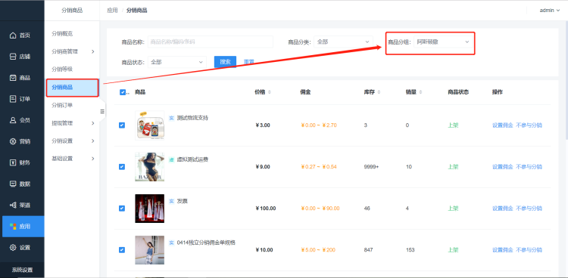The width and height of the screenshot is (568, 278).
Task: Click the bag icon beside 商品
Action: 13,78
